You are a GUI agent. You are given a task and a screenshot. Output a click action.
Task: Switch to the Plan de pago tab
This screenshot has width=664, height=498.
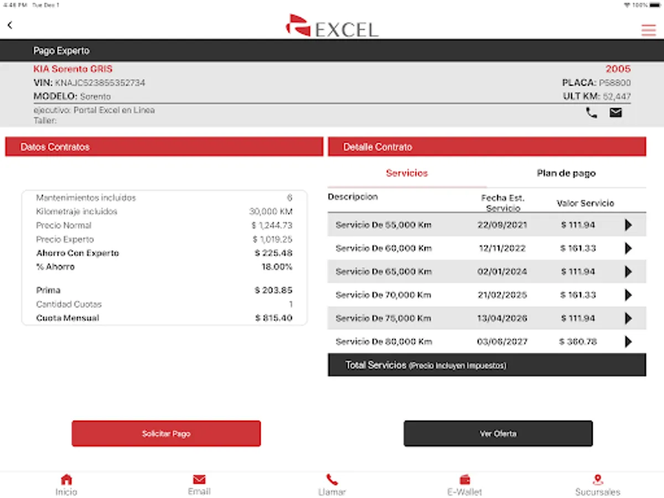pyautogui.click(x=566, y=173)
